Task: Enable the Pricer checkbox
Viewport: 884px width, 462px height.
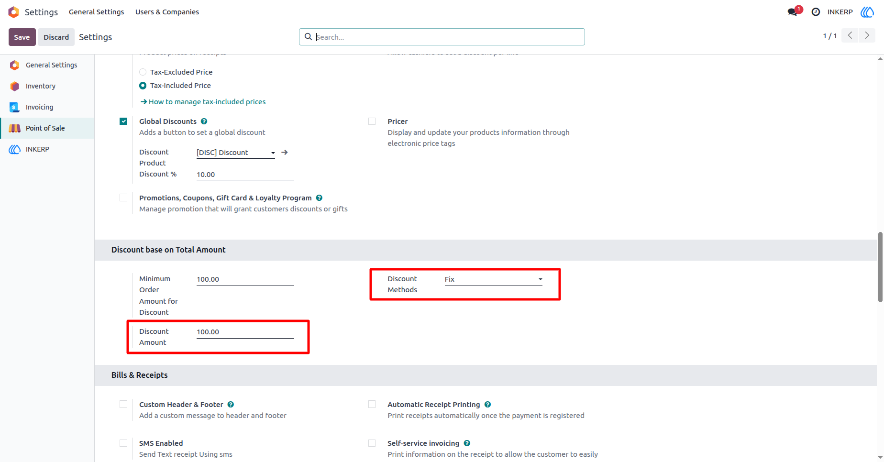Action: [x=372, y=121]
